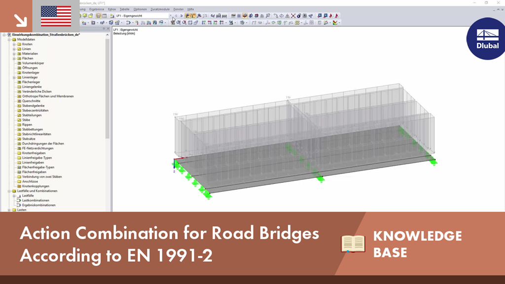Select Verbindung von zwei Stäben entry
The width and height of the screenshot is (505, 284).
(x=42, y=177)
